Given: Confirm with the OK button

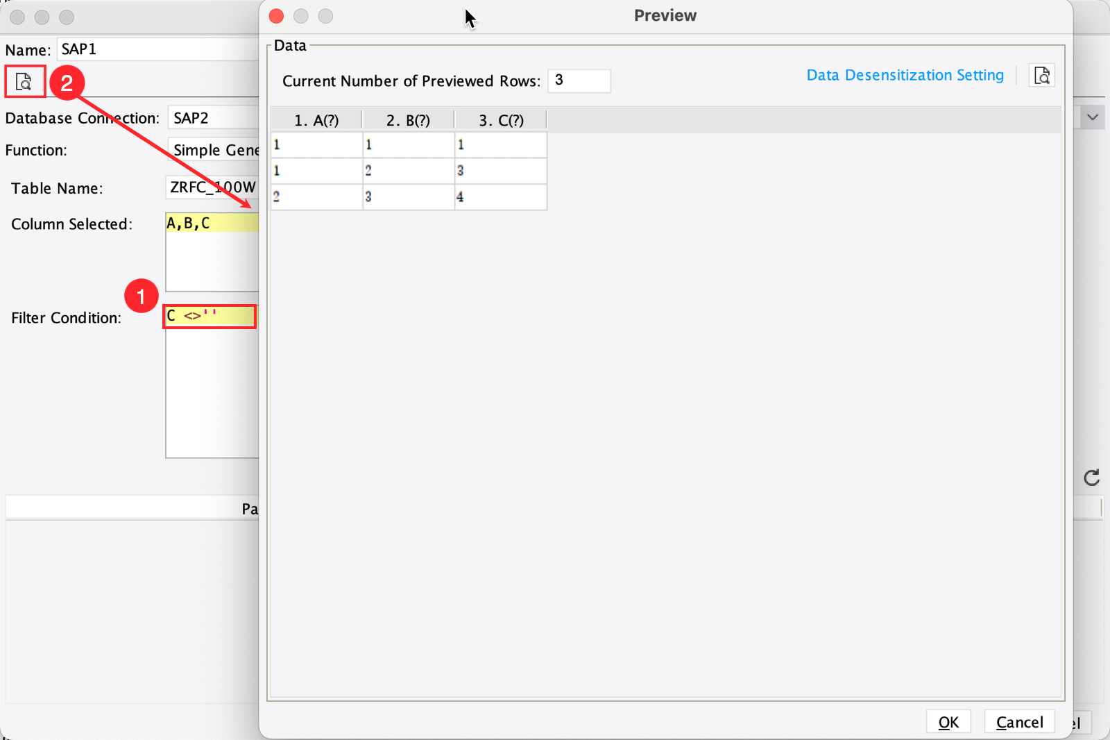Looking at the screenshot, I should (948, 722).
